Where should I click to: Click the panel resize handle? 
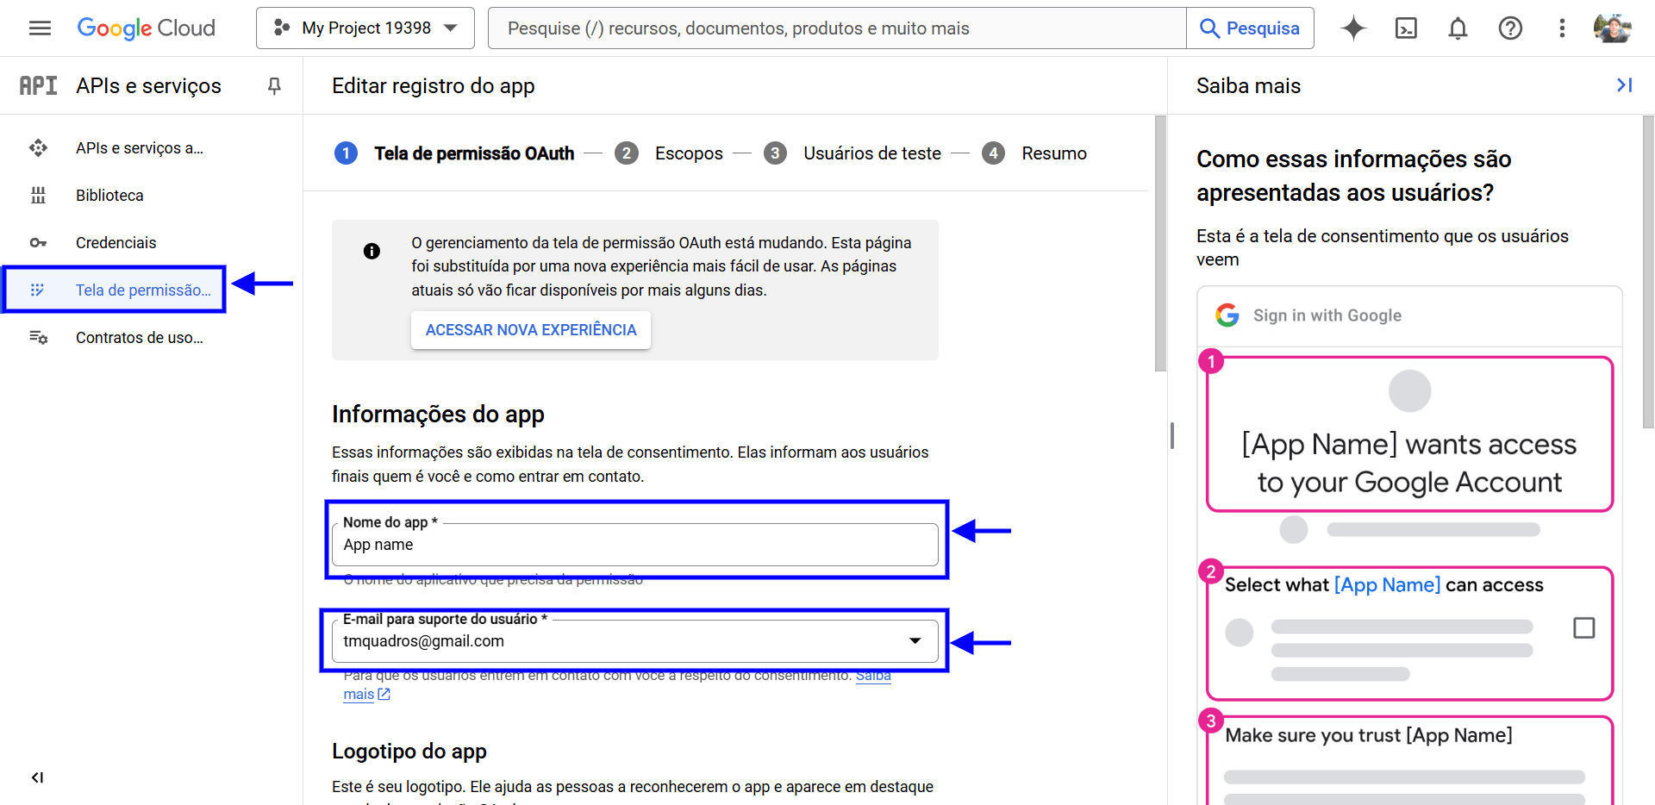[1172, 435]
